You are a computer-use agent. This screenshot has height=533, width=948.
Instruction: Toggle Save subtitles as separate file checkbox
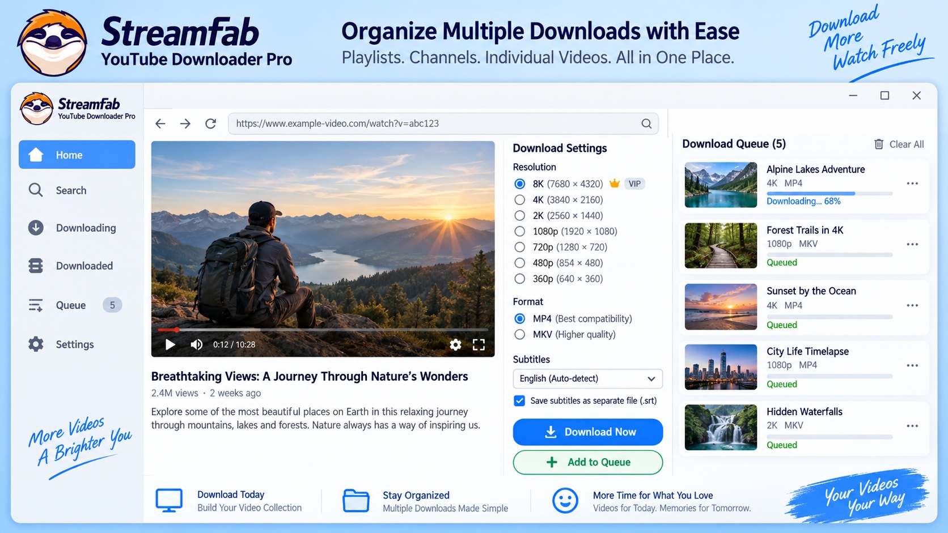coord(519,400)
